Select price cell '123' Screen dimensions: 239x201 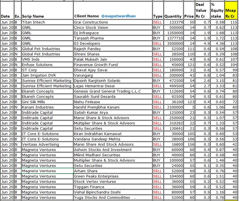(x=189, y=102)
